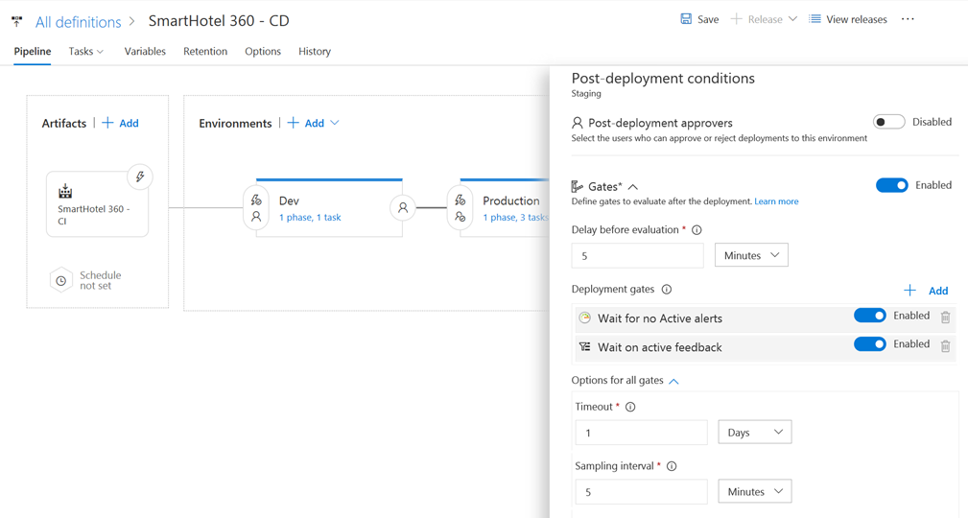Open Production pre-deployment conditions icon

[460, 208]
